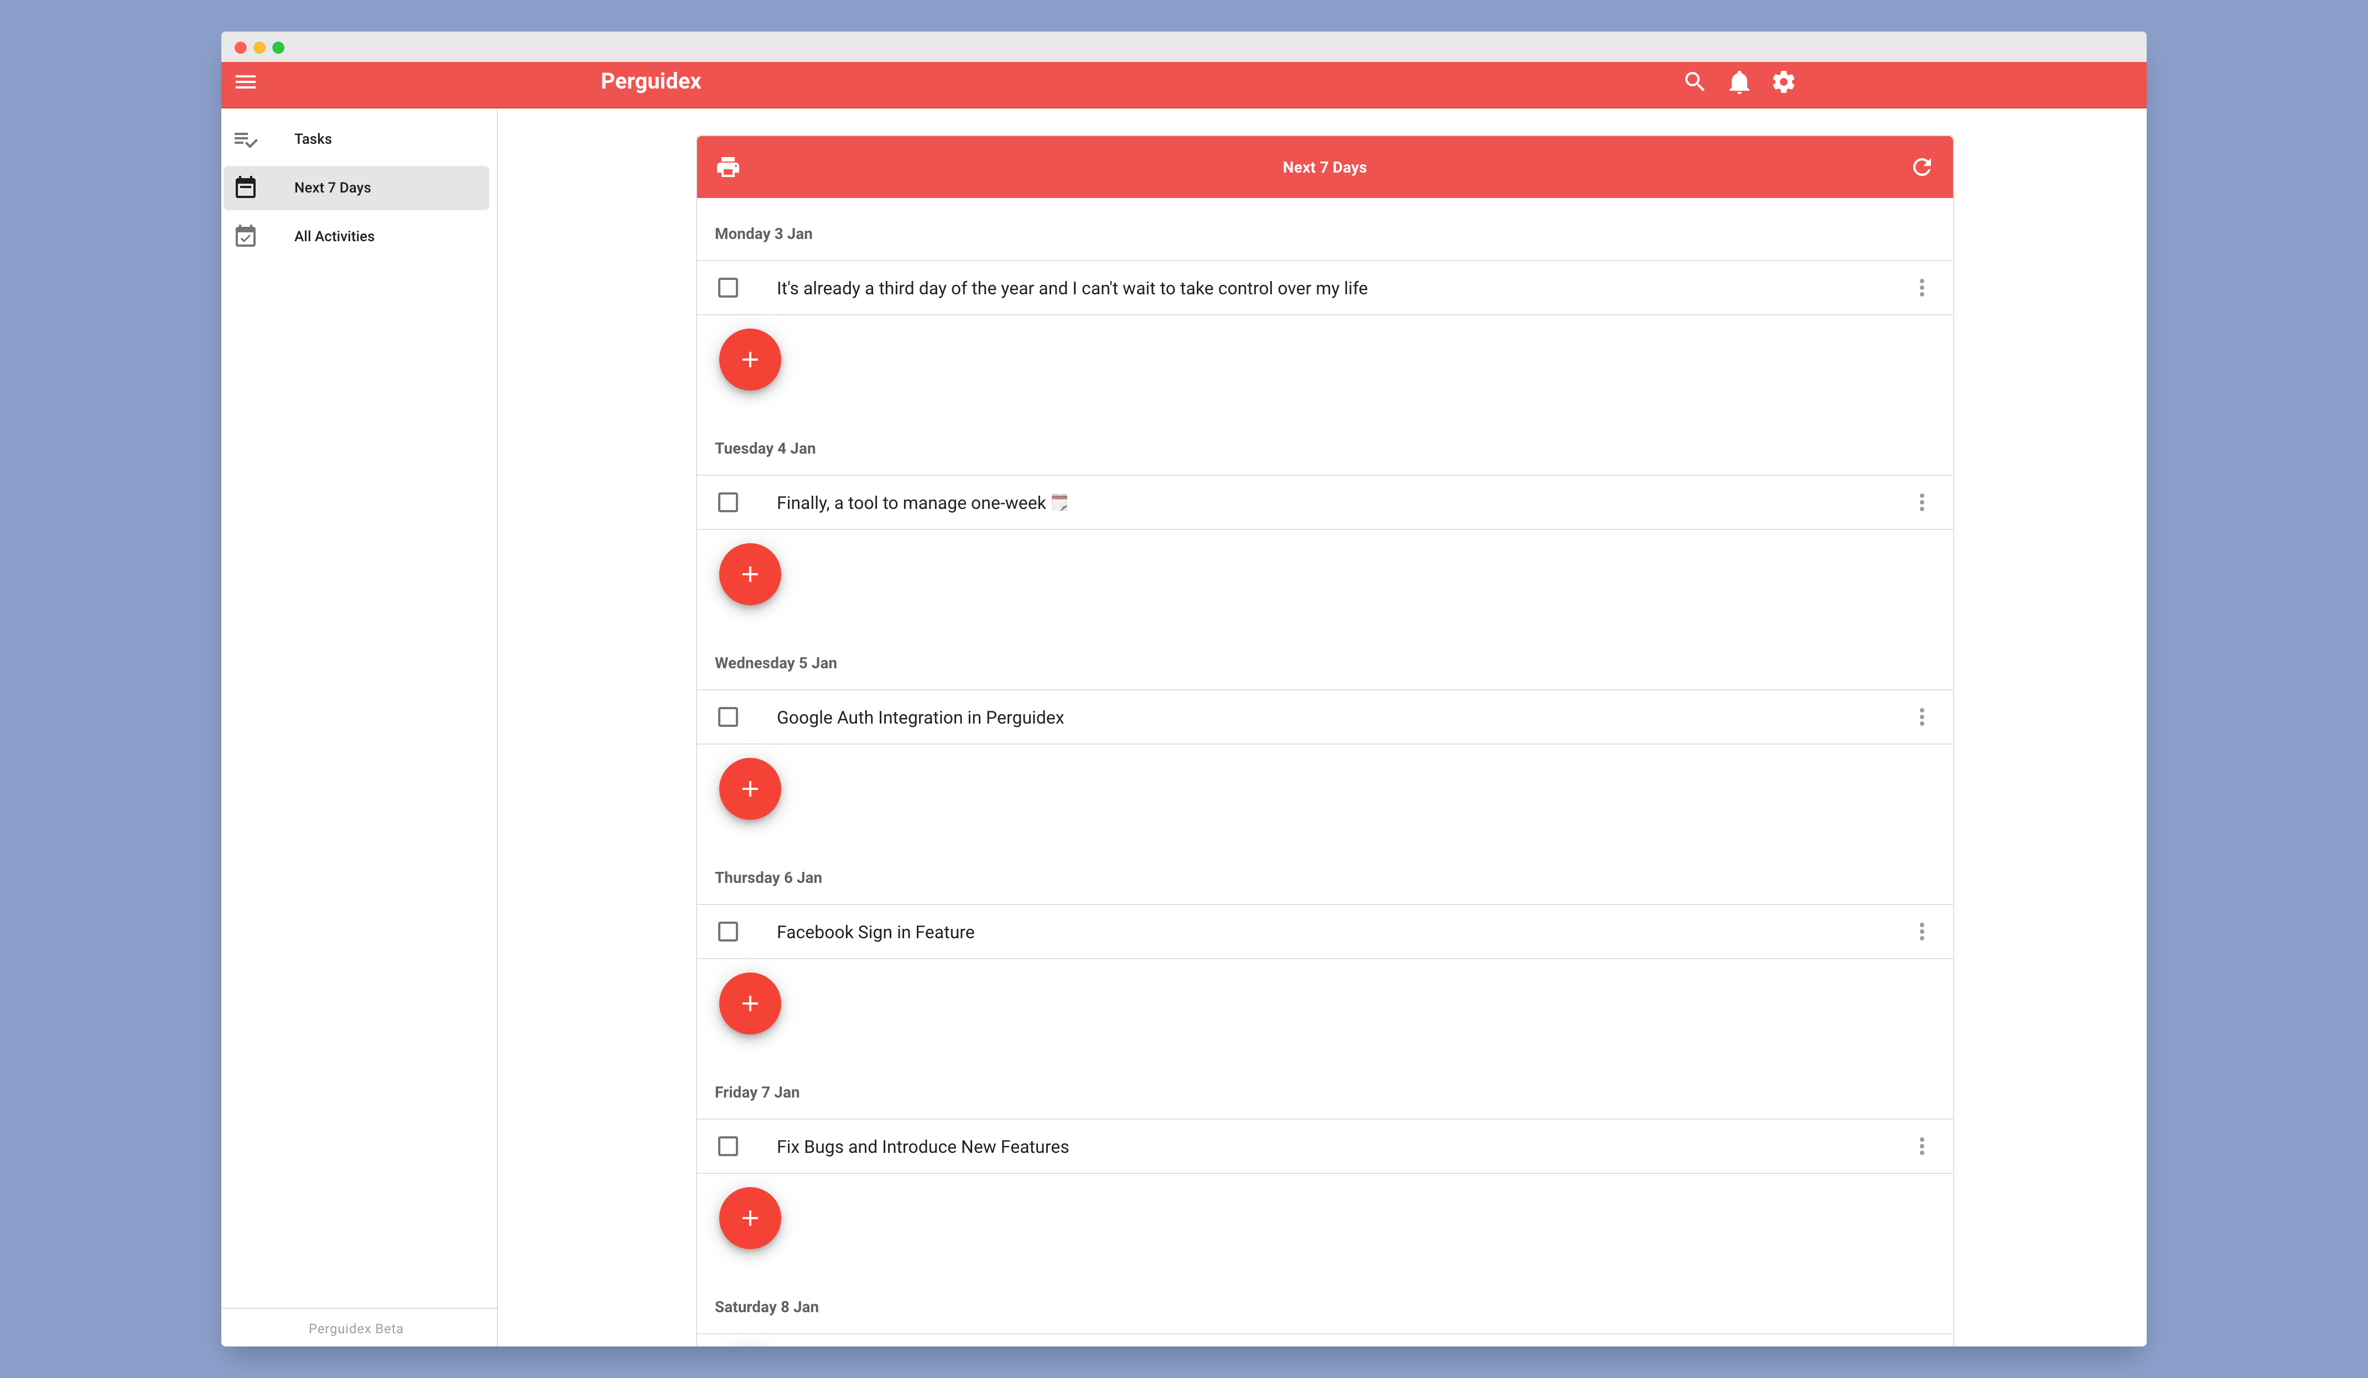Open more options for the Monday third-day task
The height and width of the screenshot is (1378, 2368).
tap(1921, 288)
